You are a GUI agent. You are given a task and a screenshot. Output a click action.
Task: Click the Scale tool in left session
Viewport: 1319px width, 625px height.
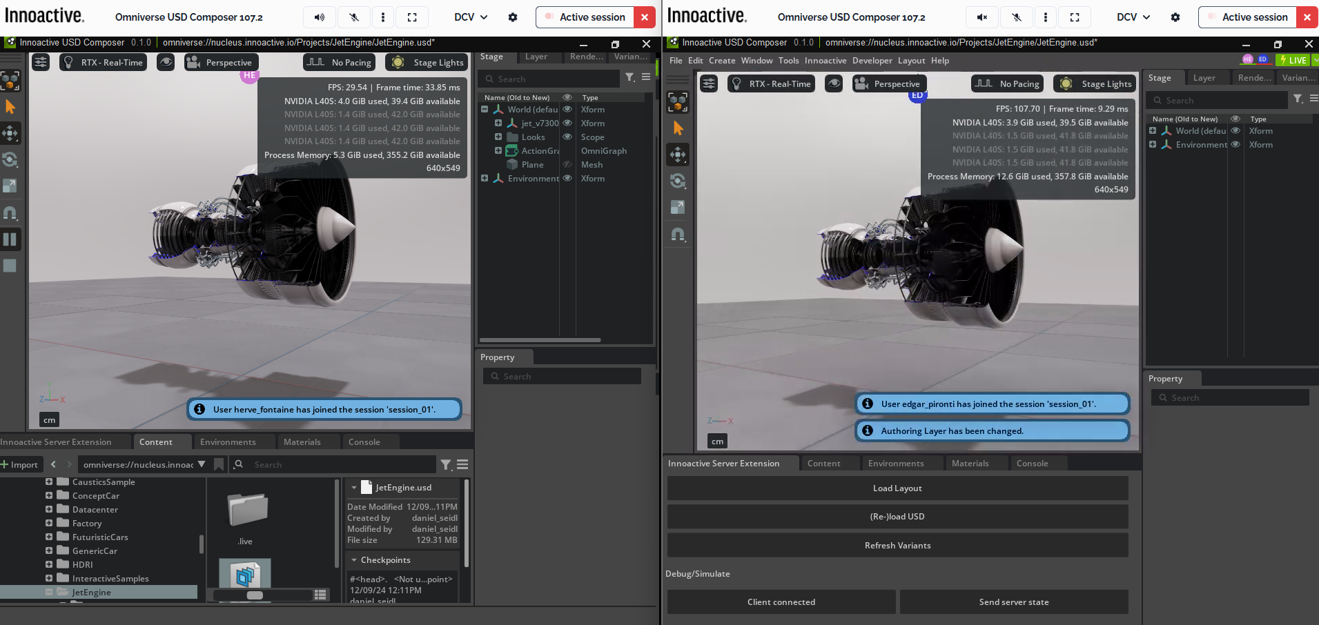tap(10, 186)
